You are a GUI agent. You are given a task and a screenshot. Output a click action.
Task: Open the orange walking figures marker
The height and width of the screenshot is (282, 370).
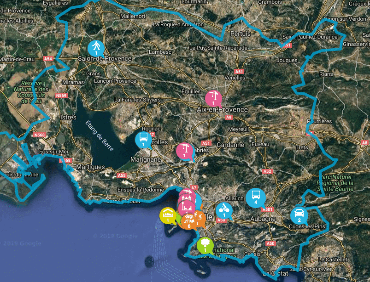200,218
